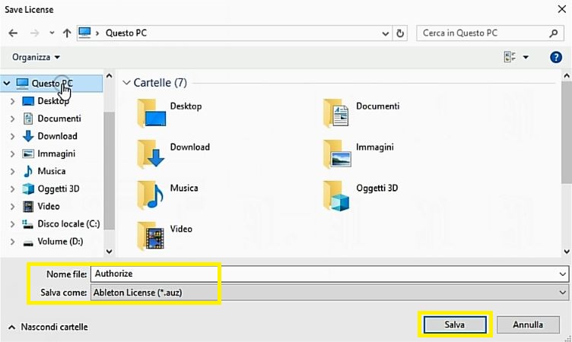The height and width of the screenshot is (342, 572).
Task: Select the Documenti folder icon in main pane
Action: 336,113
